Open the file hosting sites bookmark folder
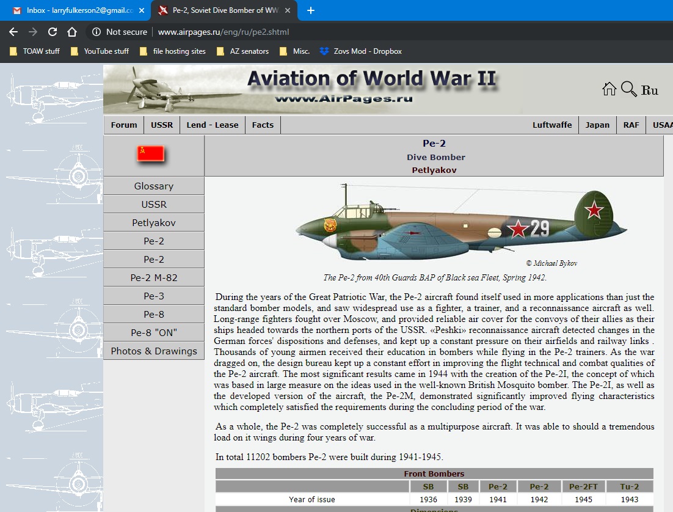The width and height of the screenshot is (673, 512). point(173,51)
